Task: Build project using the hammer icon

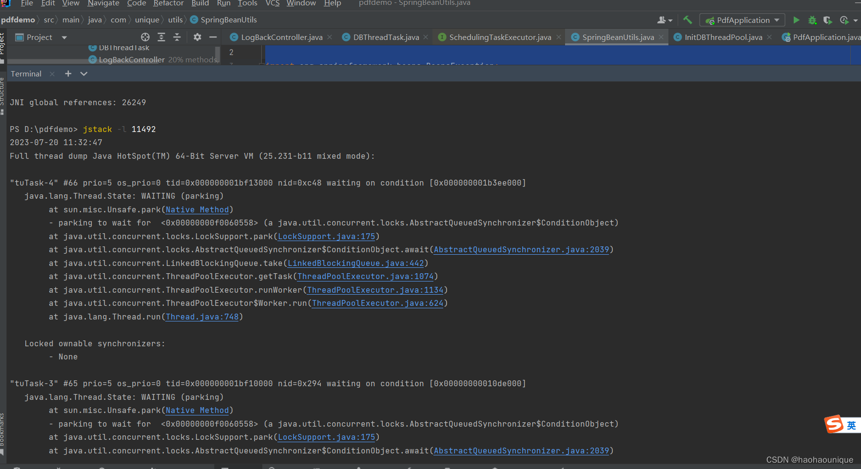Action: coord(687,20)
